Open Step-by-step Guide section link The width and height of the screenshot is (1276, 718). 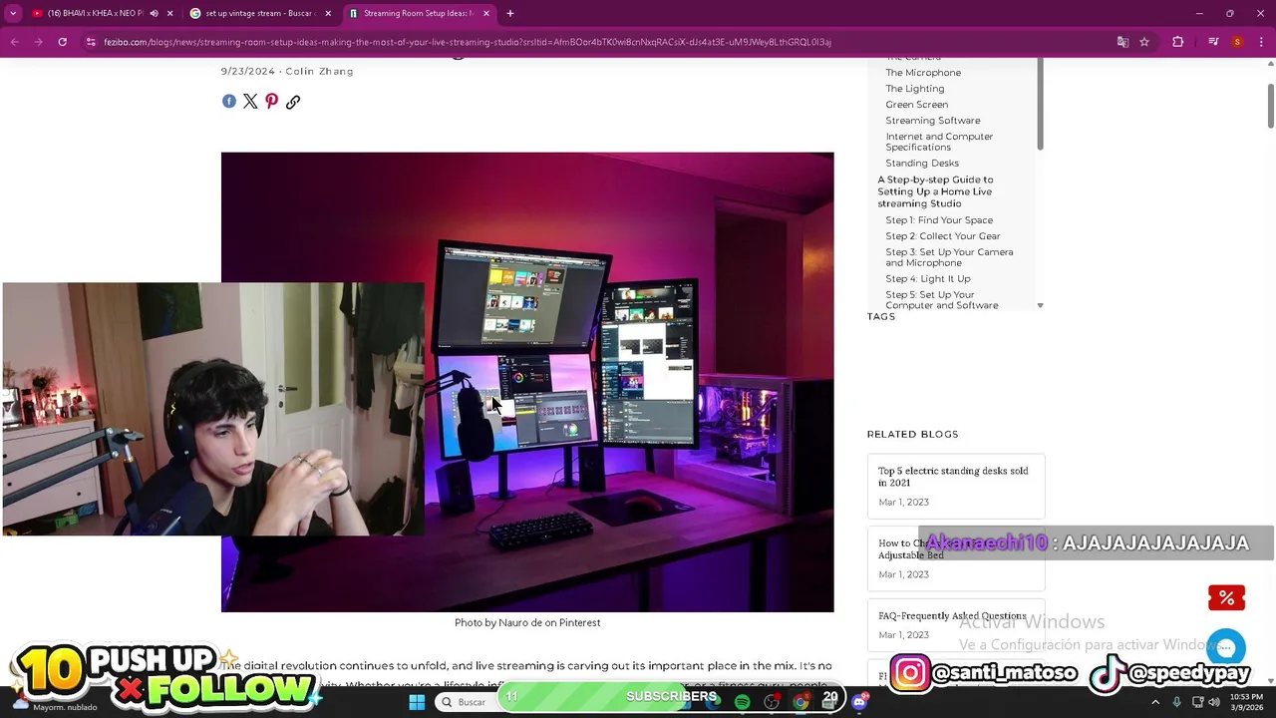pyautogui.click(x=935, y=191)
